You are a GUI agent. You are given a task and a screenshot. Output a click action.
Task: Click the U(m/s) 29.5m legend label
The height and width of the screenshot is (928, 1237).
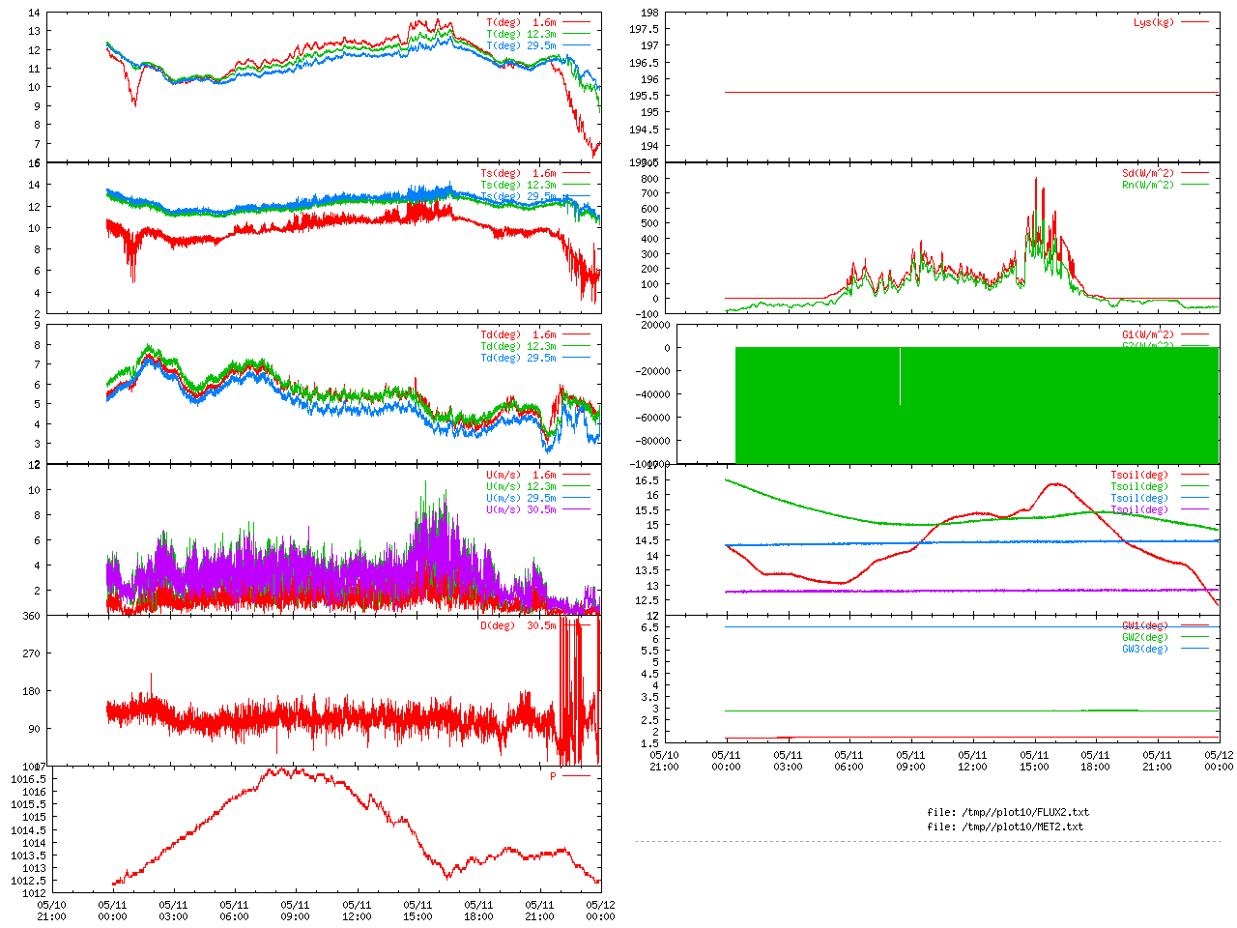click(521, 498)
